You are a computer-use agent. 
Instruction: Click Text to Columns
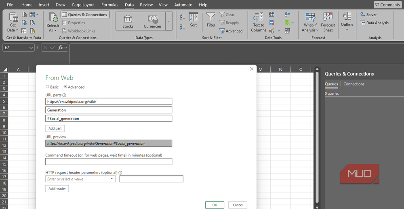(259, 23)
